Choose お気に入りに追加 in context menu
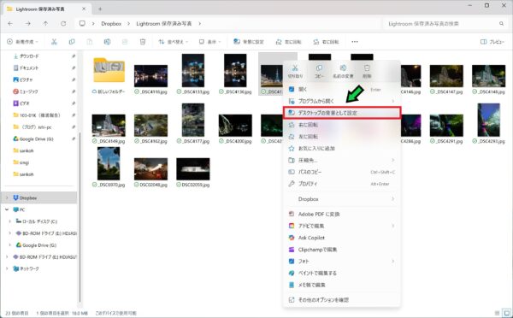The image size is (513, 318). (342, 148)
